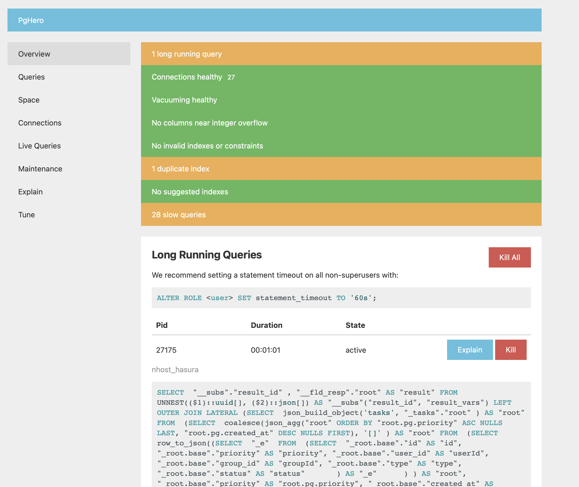Kill the query with pid 27175

point(511,350)
